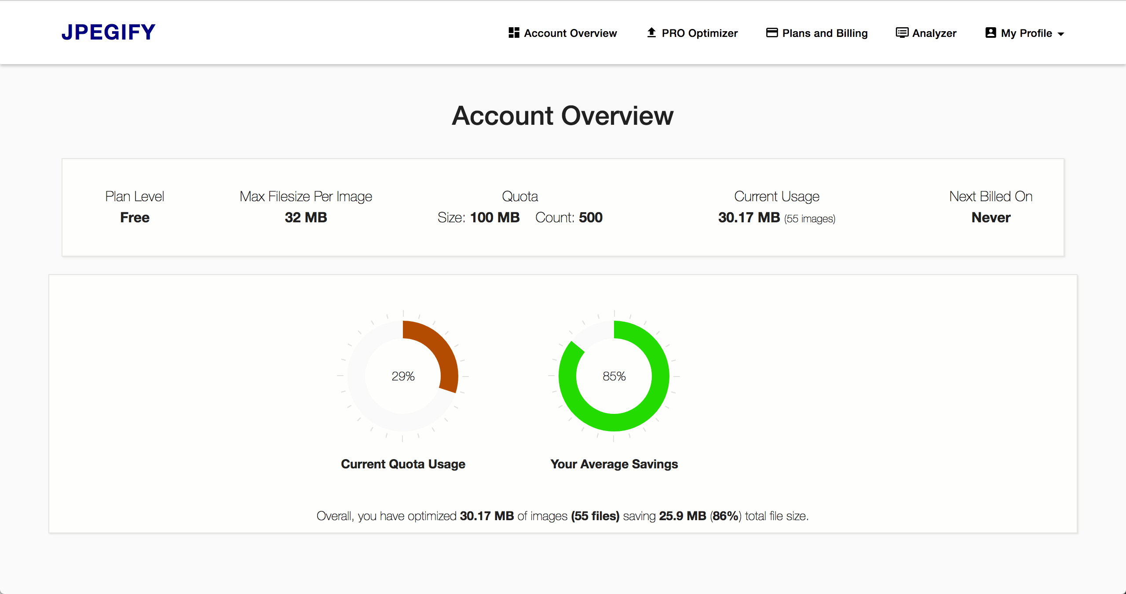The image size is (1126, 594).
Task: Click the Current Quota Usage label
Action: tap(403, 464)
